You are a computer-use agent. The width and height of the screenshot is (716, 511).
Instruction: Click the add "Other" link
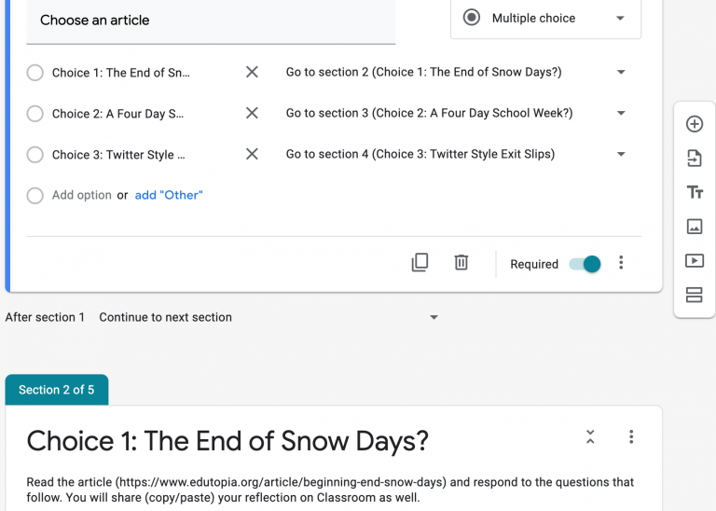(169, 195)
